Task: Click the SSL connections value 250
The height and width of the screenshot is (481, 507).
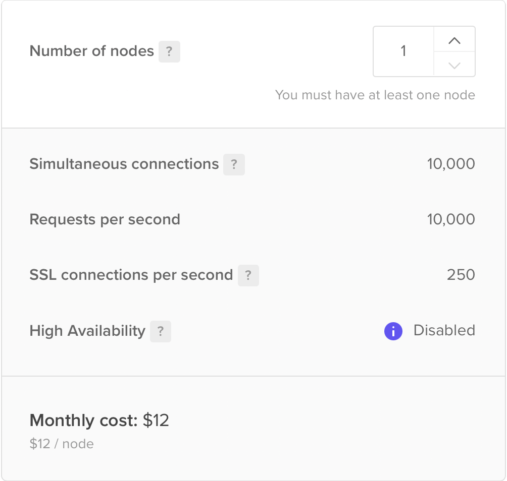Action: click(x=461, y=275)
